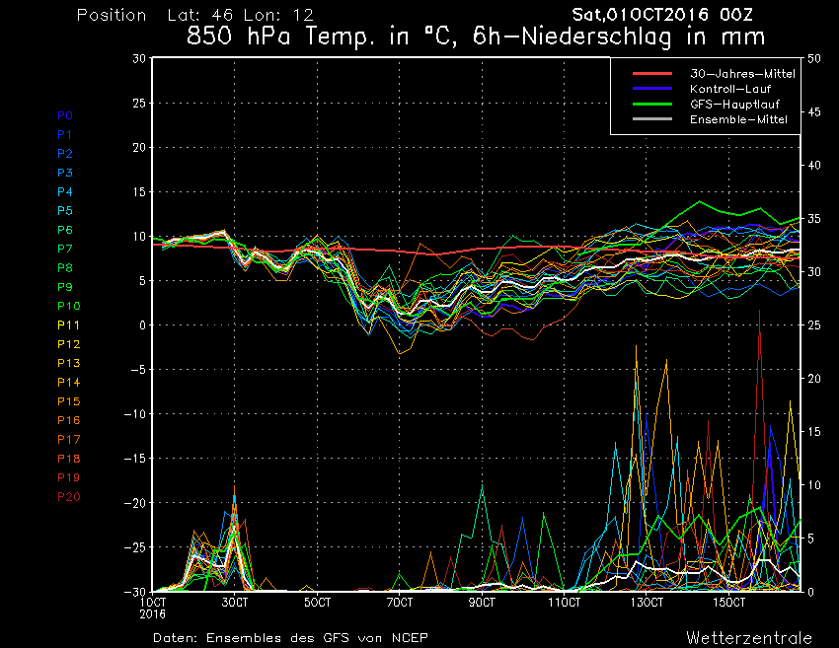Image resolution: width=839 pixels, height=648 pixels.
Task: Click the Wetterzentrale credit text
Action: [748, 636]
